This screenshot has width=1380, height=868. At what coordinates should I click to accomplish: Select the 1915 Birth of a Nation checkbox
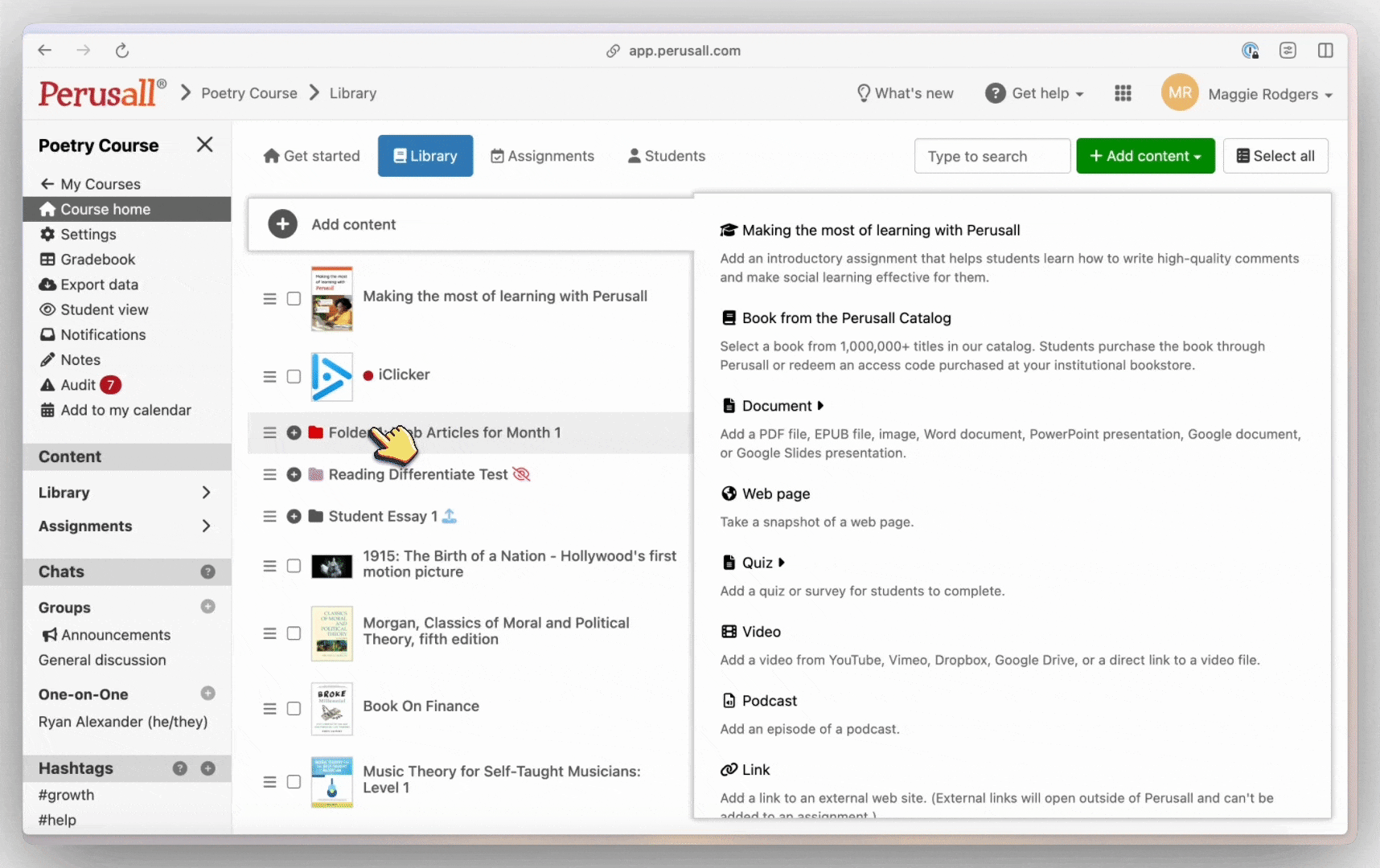click(x=294, y=566)
